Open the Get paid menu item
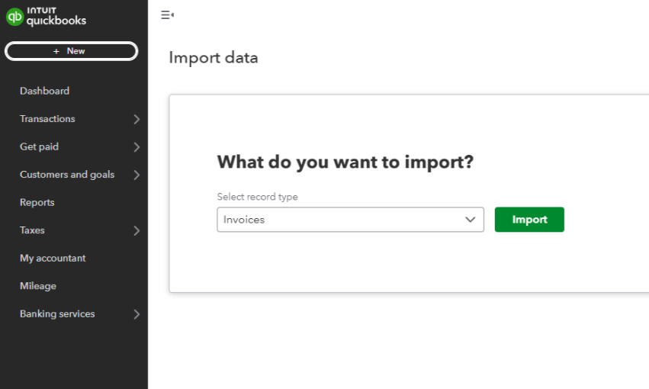 [x=39, y=146]
